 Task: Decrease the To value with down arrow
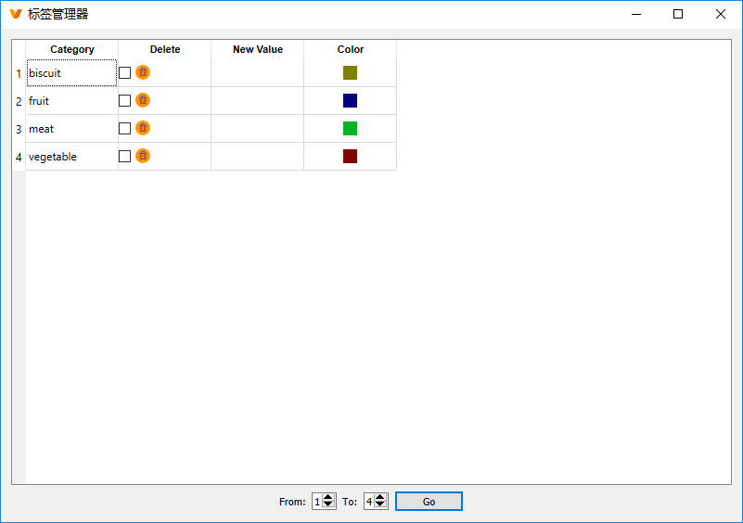pyautogui.click(x=380, y=505)
